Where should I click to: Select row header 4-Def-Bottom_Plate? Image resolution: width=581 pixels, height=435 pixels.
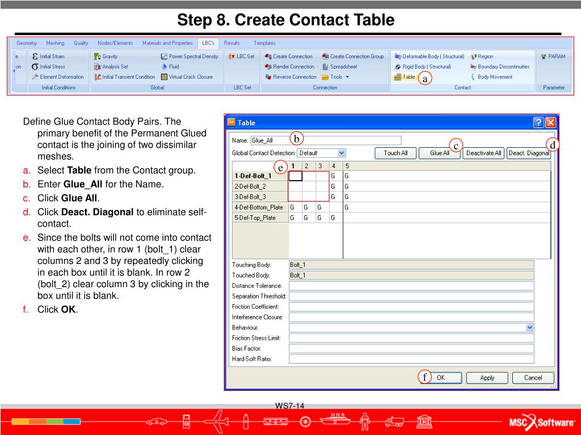pyautogui.click(x=260, y=207)
